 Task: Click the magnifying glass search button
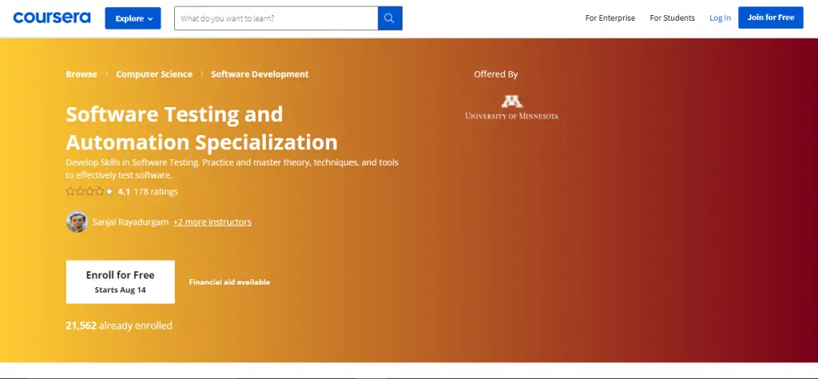coord(390,18)
